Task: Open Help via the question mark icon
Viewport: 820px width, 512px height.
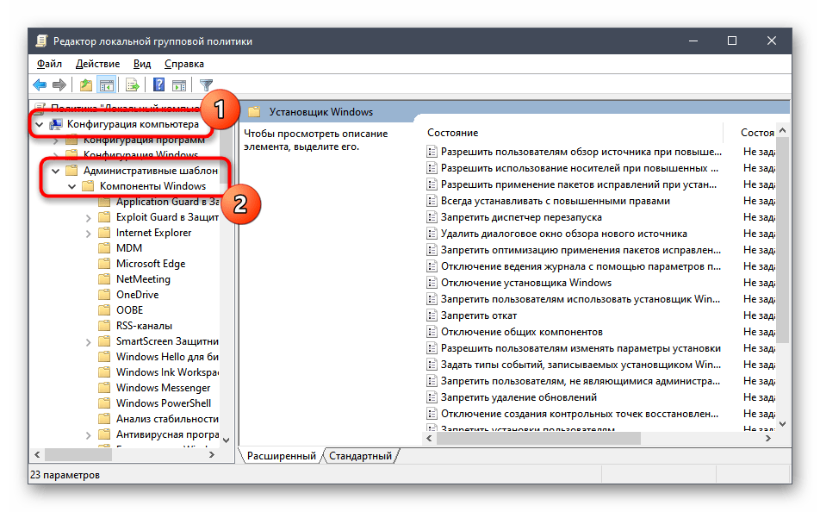Action: (x=158, y=84)
